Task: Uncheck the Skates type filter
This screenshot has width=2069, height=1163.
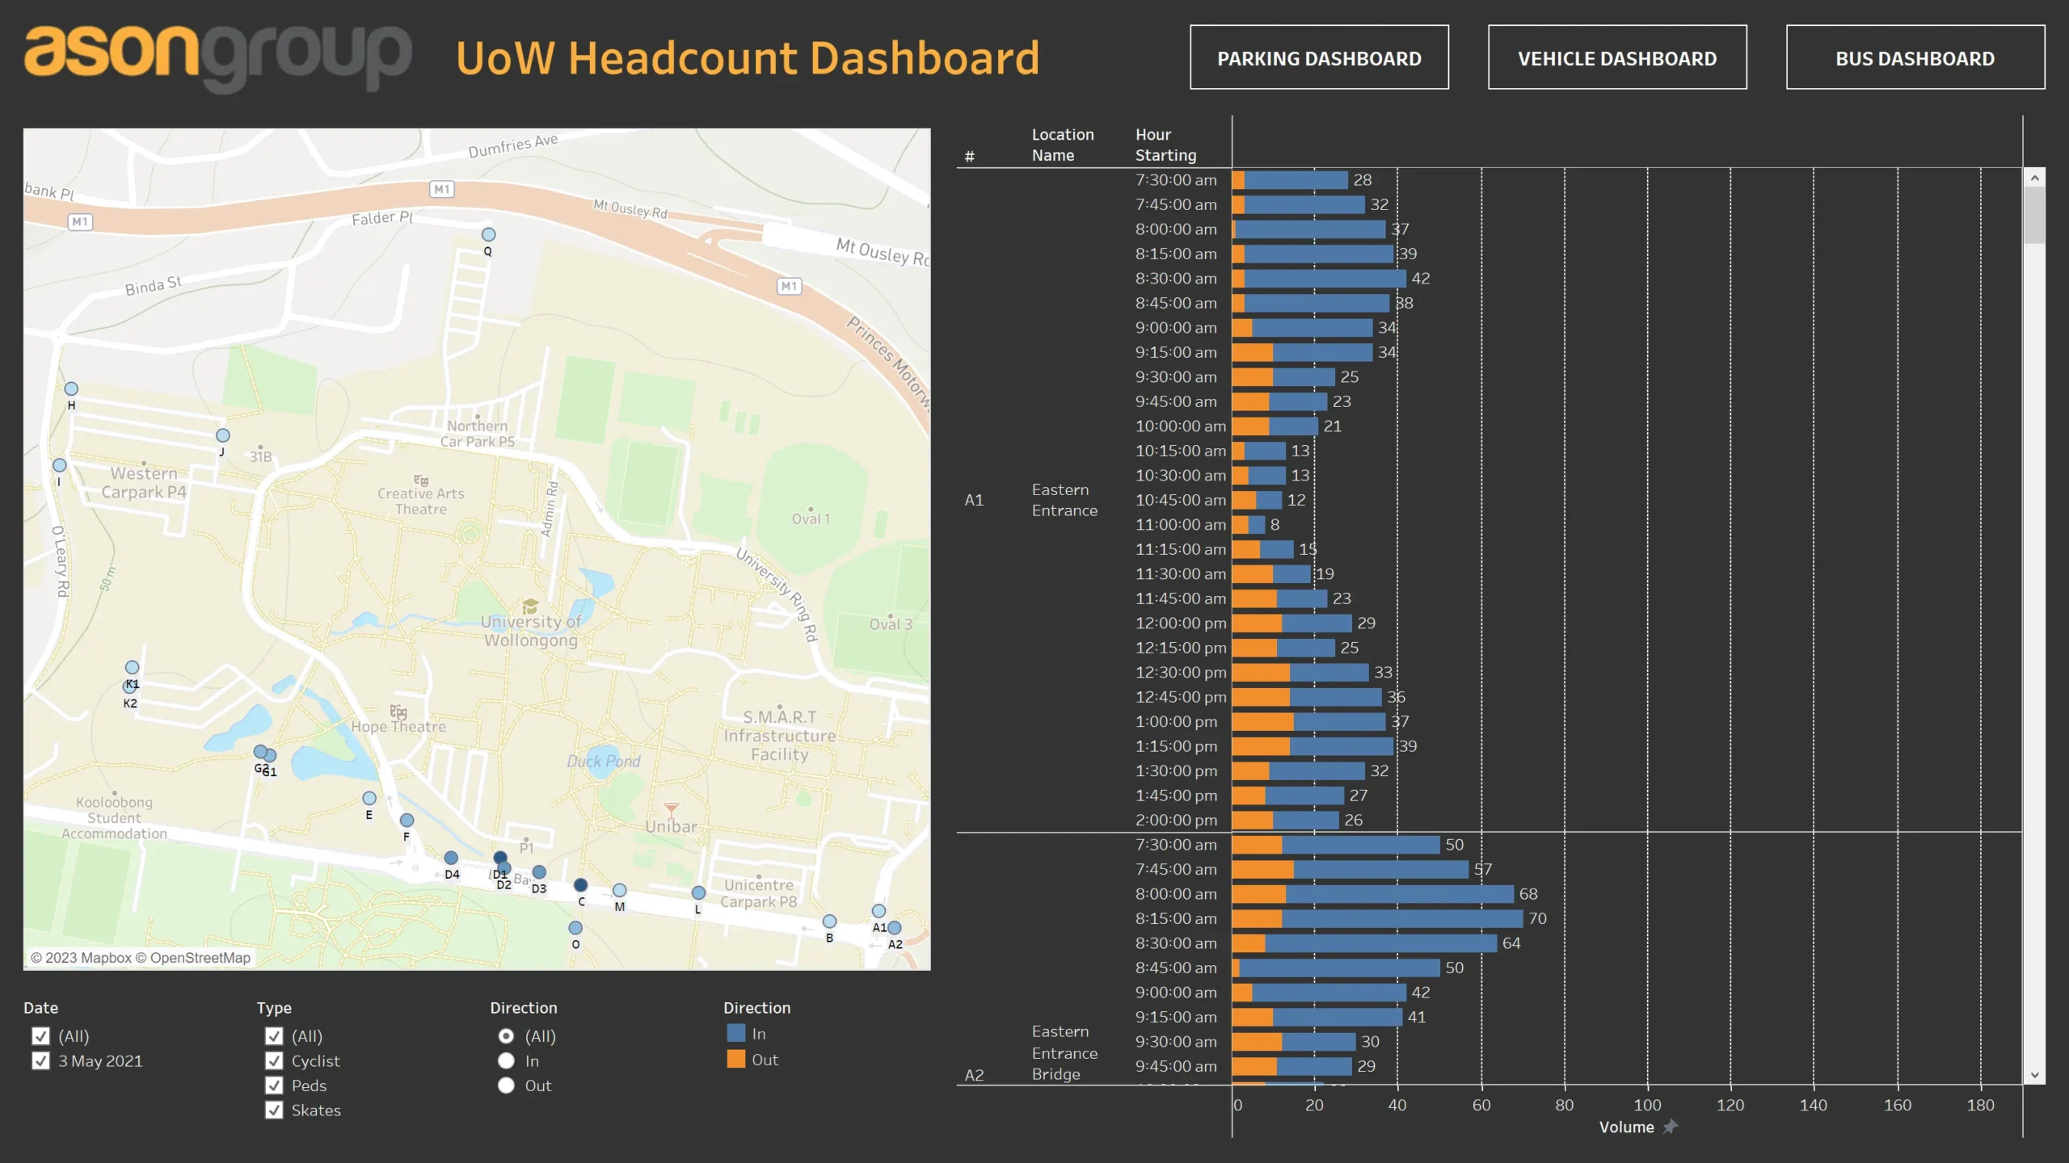Action: click(x=274, y=1111)
